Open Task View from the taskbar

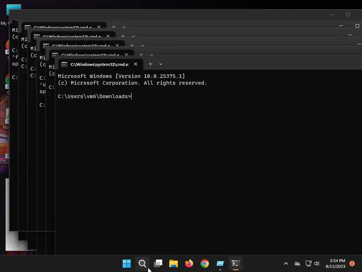[x=158, y=263]
